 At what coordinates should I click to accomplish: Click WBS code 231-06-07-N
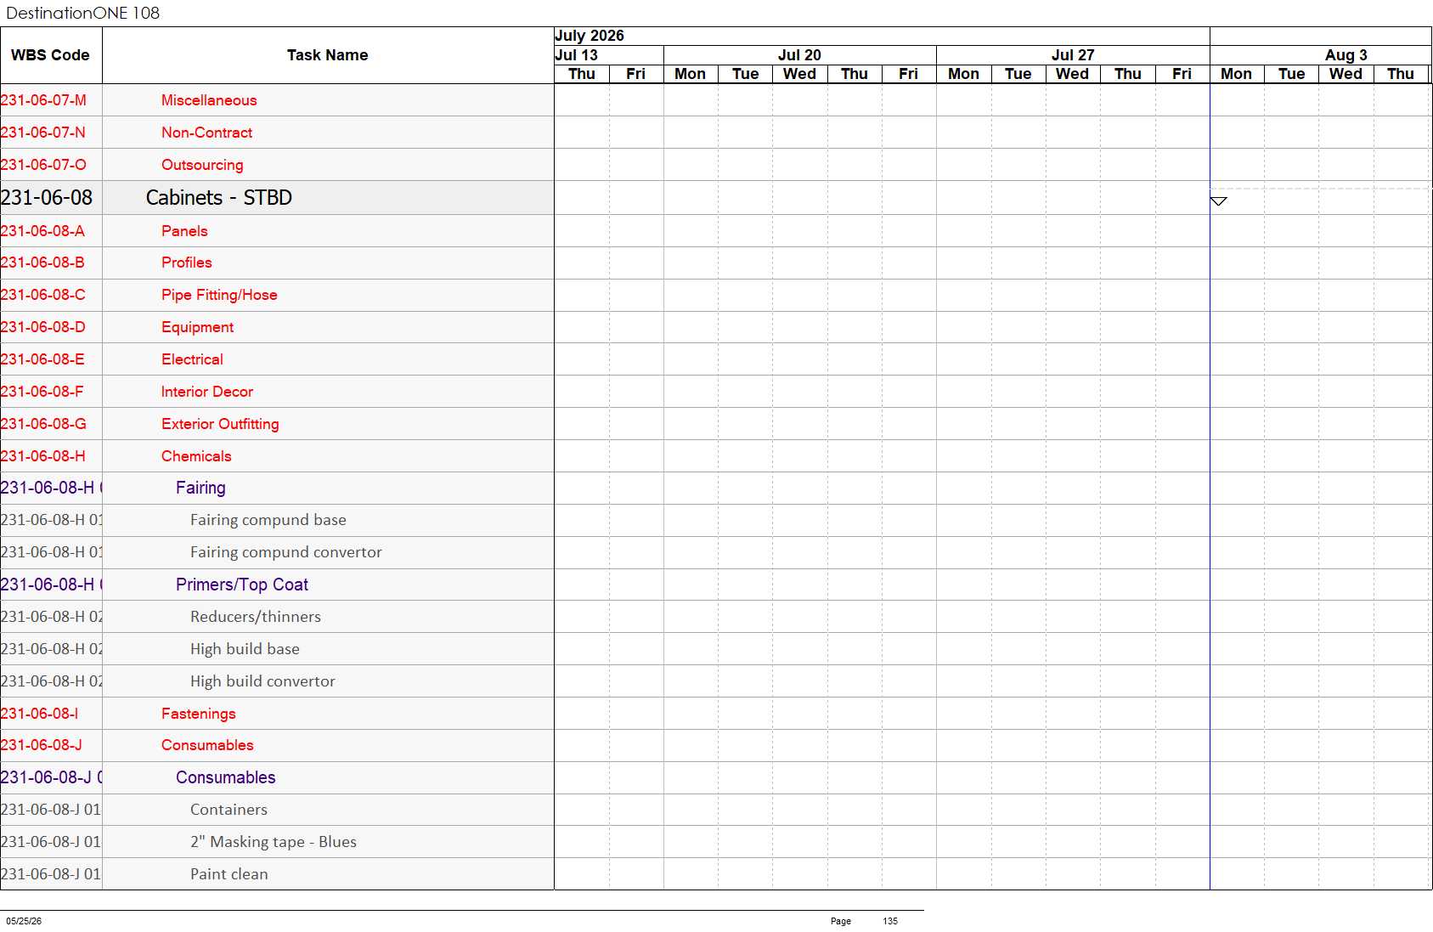(43, 133)
